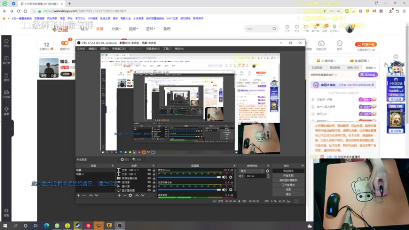Toggle visibility of 显示器采集 source
Viewport: 409px width, 230px height.
pyautogui.click(x=149, y=190)
